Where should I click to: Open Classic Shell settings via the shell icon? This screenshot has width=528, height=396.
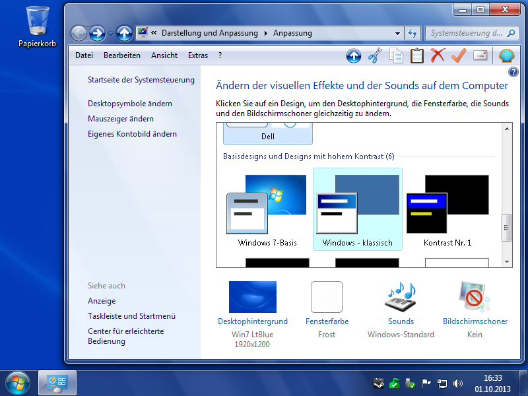click(506, 55)
